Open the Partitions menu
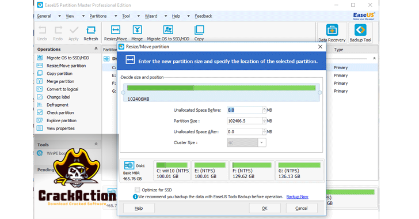This screenshot has height=219, width=419. (98, 16)
